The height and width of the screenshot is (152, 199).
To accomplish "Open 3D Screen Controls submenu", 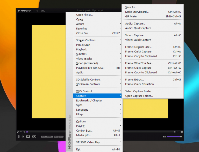I will 98,84.
